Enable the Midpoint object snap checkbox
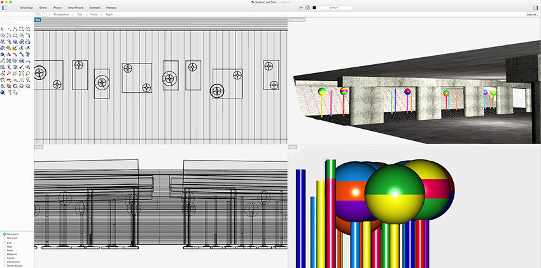 point(4,255)
